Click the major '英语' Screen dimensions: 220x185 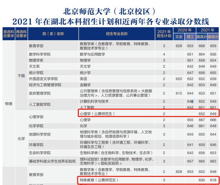[x=83, y=79]
